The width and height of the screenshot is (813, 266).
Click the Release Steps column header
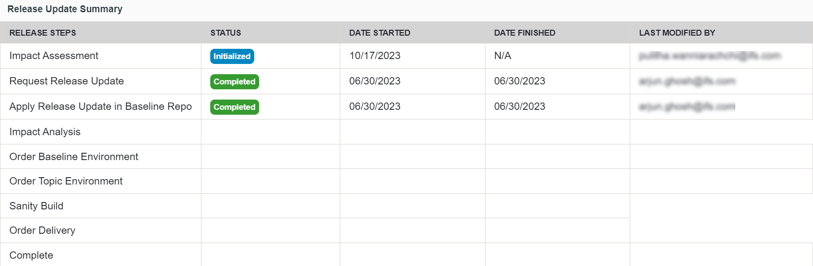coord(43,33)
